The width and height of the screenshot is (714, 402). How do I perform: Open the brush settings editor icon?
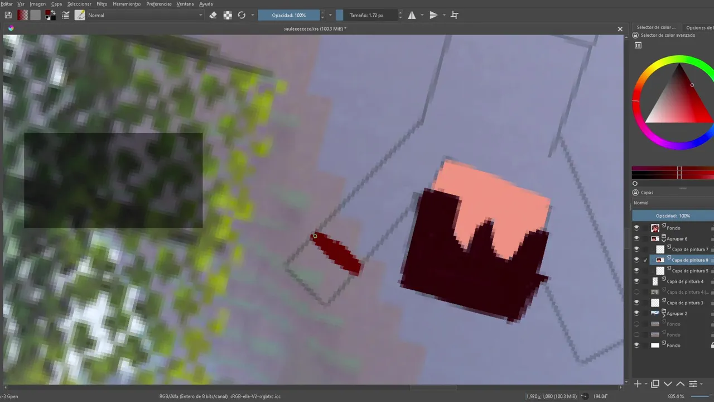[66, 15]
